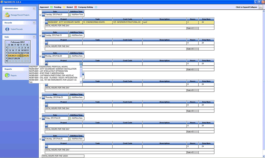Screen dimensions: 265x158
Task: Collapse the Records panel
Action: tap(34, 22)
